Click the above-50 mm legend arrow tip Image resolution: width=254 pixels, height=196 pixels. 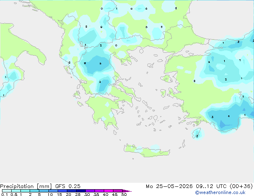tap(127, 191)
